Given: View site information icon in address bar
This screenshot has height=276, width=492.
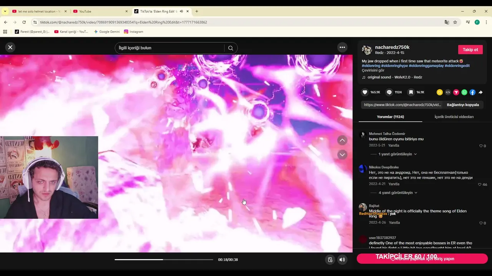Looking at the screenshot, I should coord(35,22).
